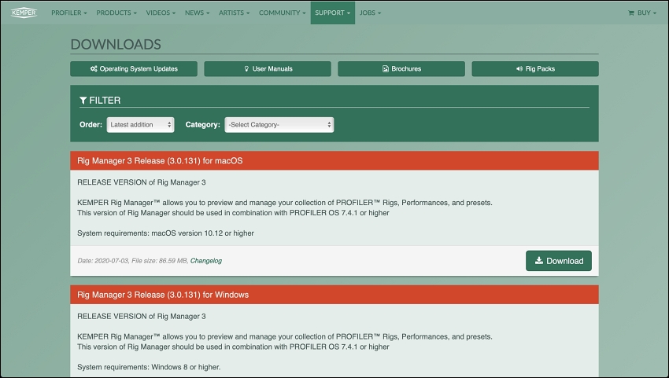Download Rig Manager 3 for macOS
This screenshot has height=378, width=669.
pos(559,261)
